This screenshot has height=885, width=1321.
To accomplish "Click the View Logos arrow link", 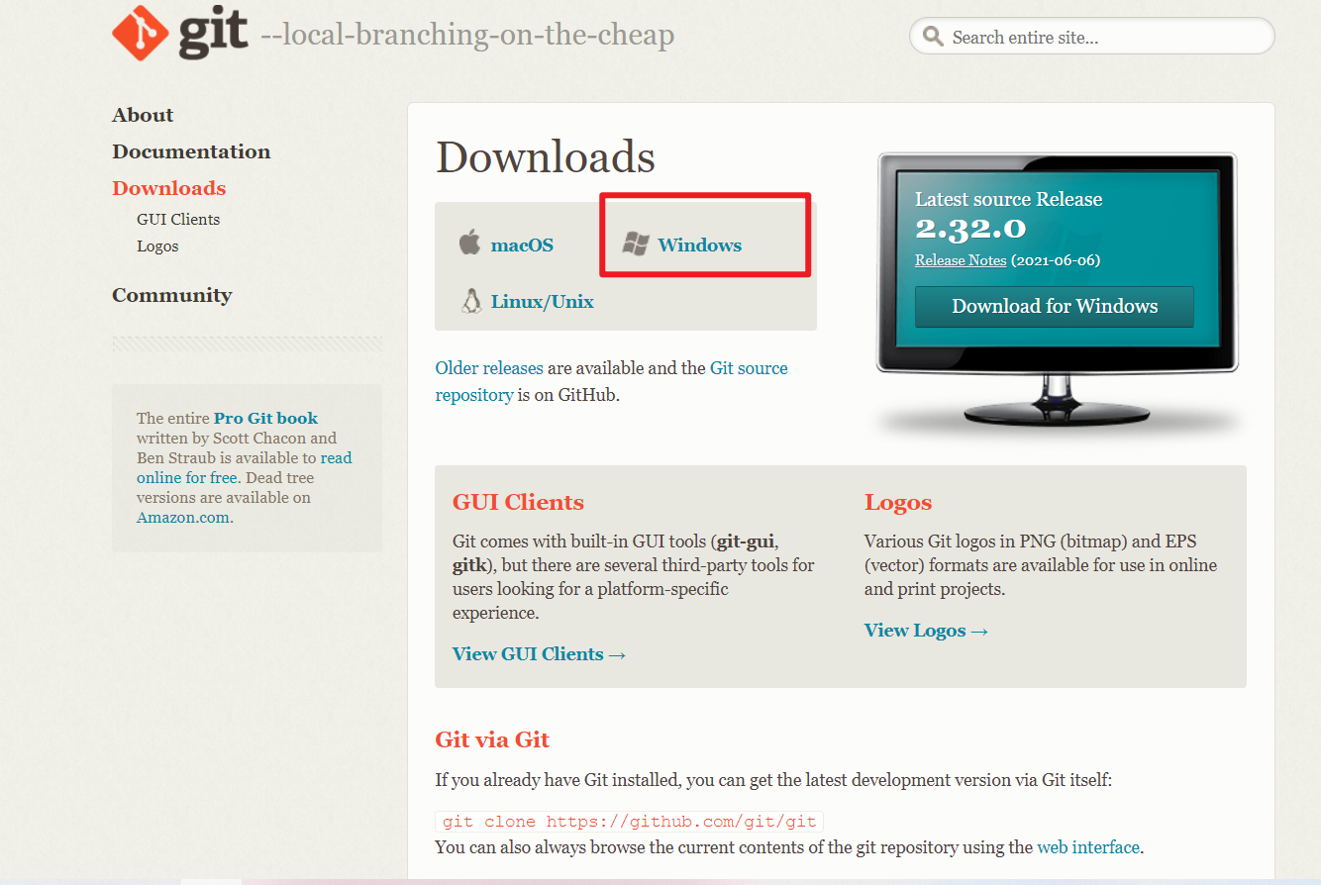I will (x=927, y=630).
